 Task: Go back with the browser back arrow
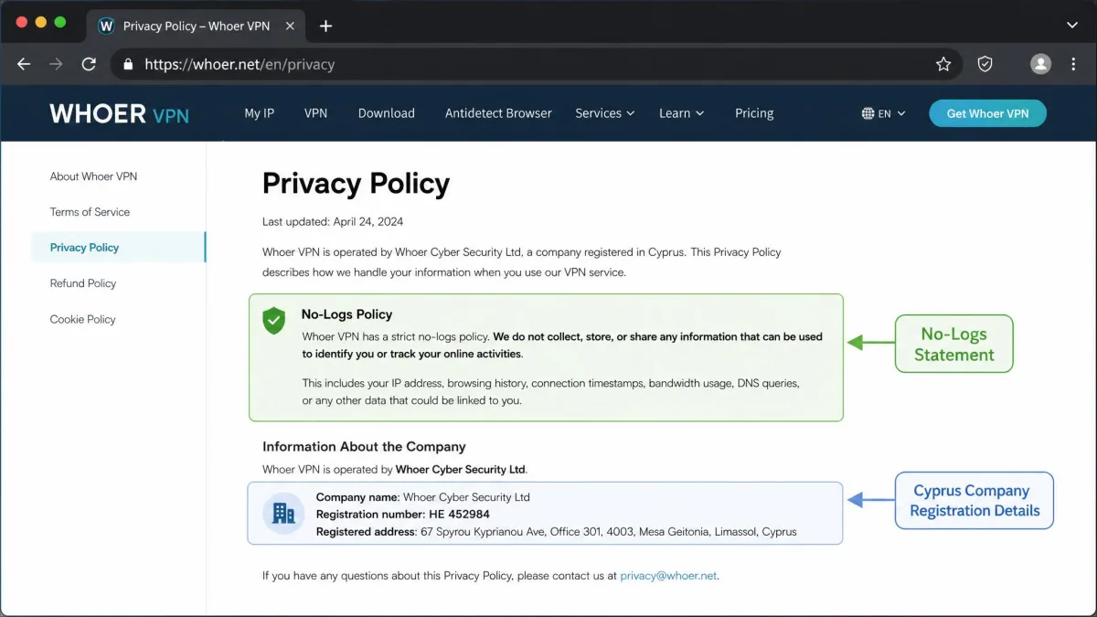tap(24, 64)
